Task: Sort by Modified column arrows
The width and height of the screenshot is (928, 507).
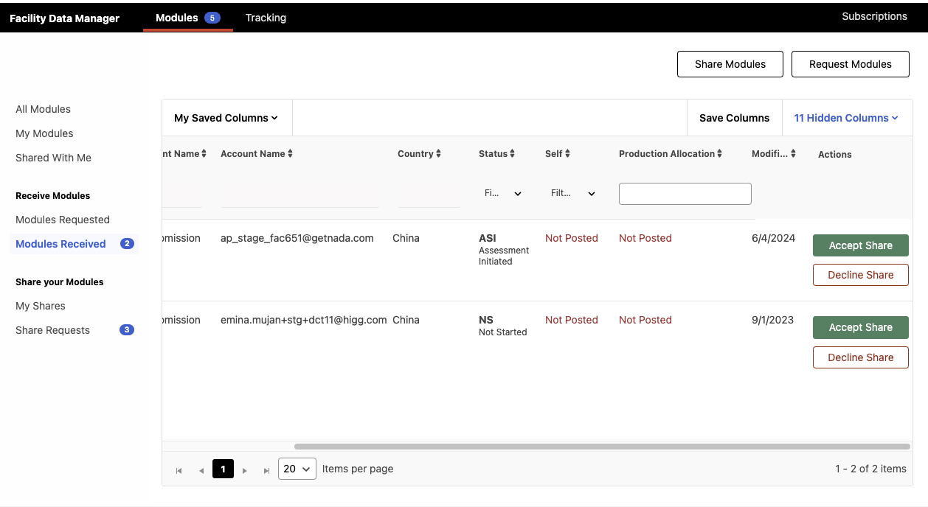Action: [793, 153]
